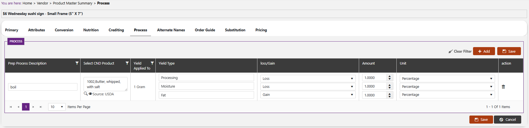
Task: Click the top Save button in Process panel
Action: pyautogui.click(x=509, y=51)
